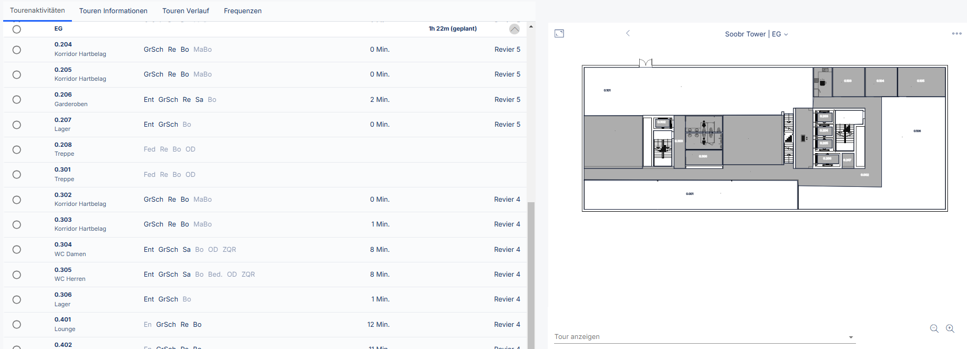The image size is (967, 349).
Task: Open the three-dot options menu
Action: point(956,33)
